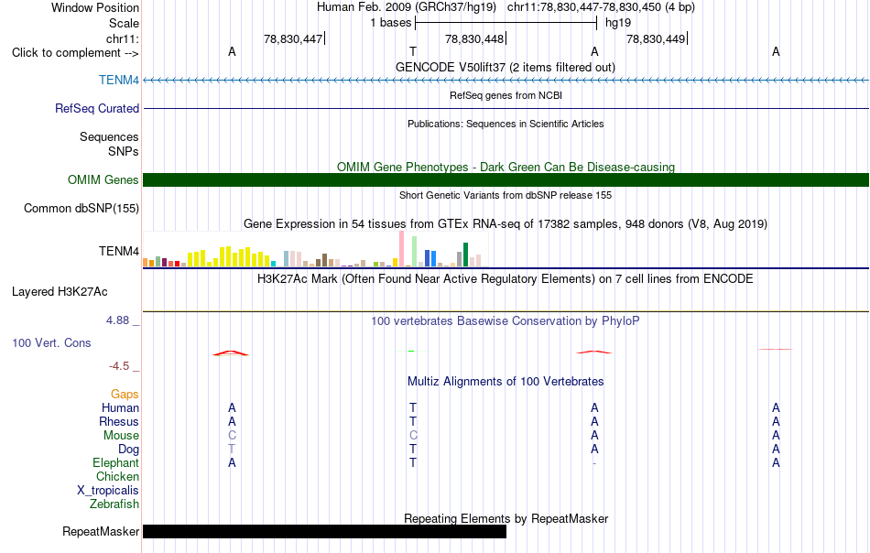Click the 'Window Position' label

pos(95,7)
